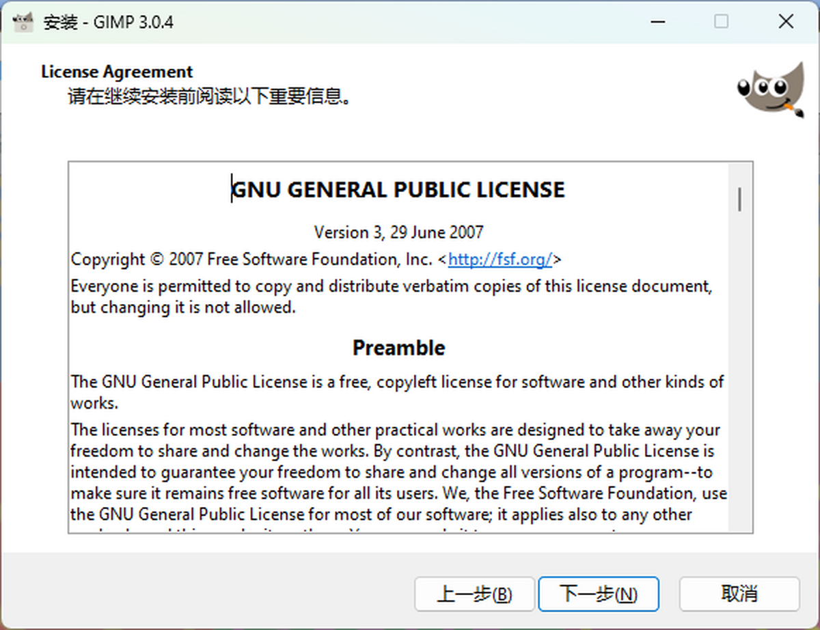This screenshot has width=820, height=630.
Task: Close the GIMP setup window
Action: click(x=785, y=22)
